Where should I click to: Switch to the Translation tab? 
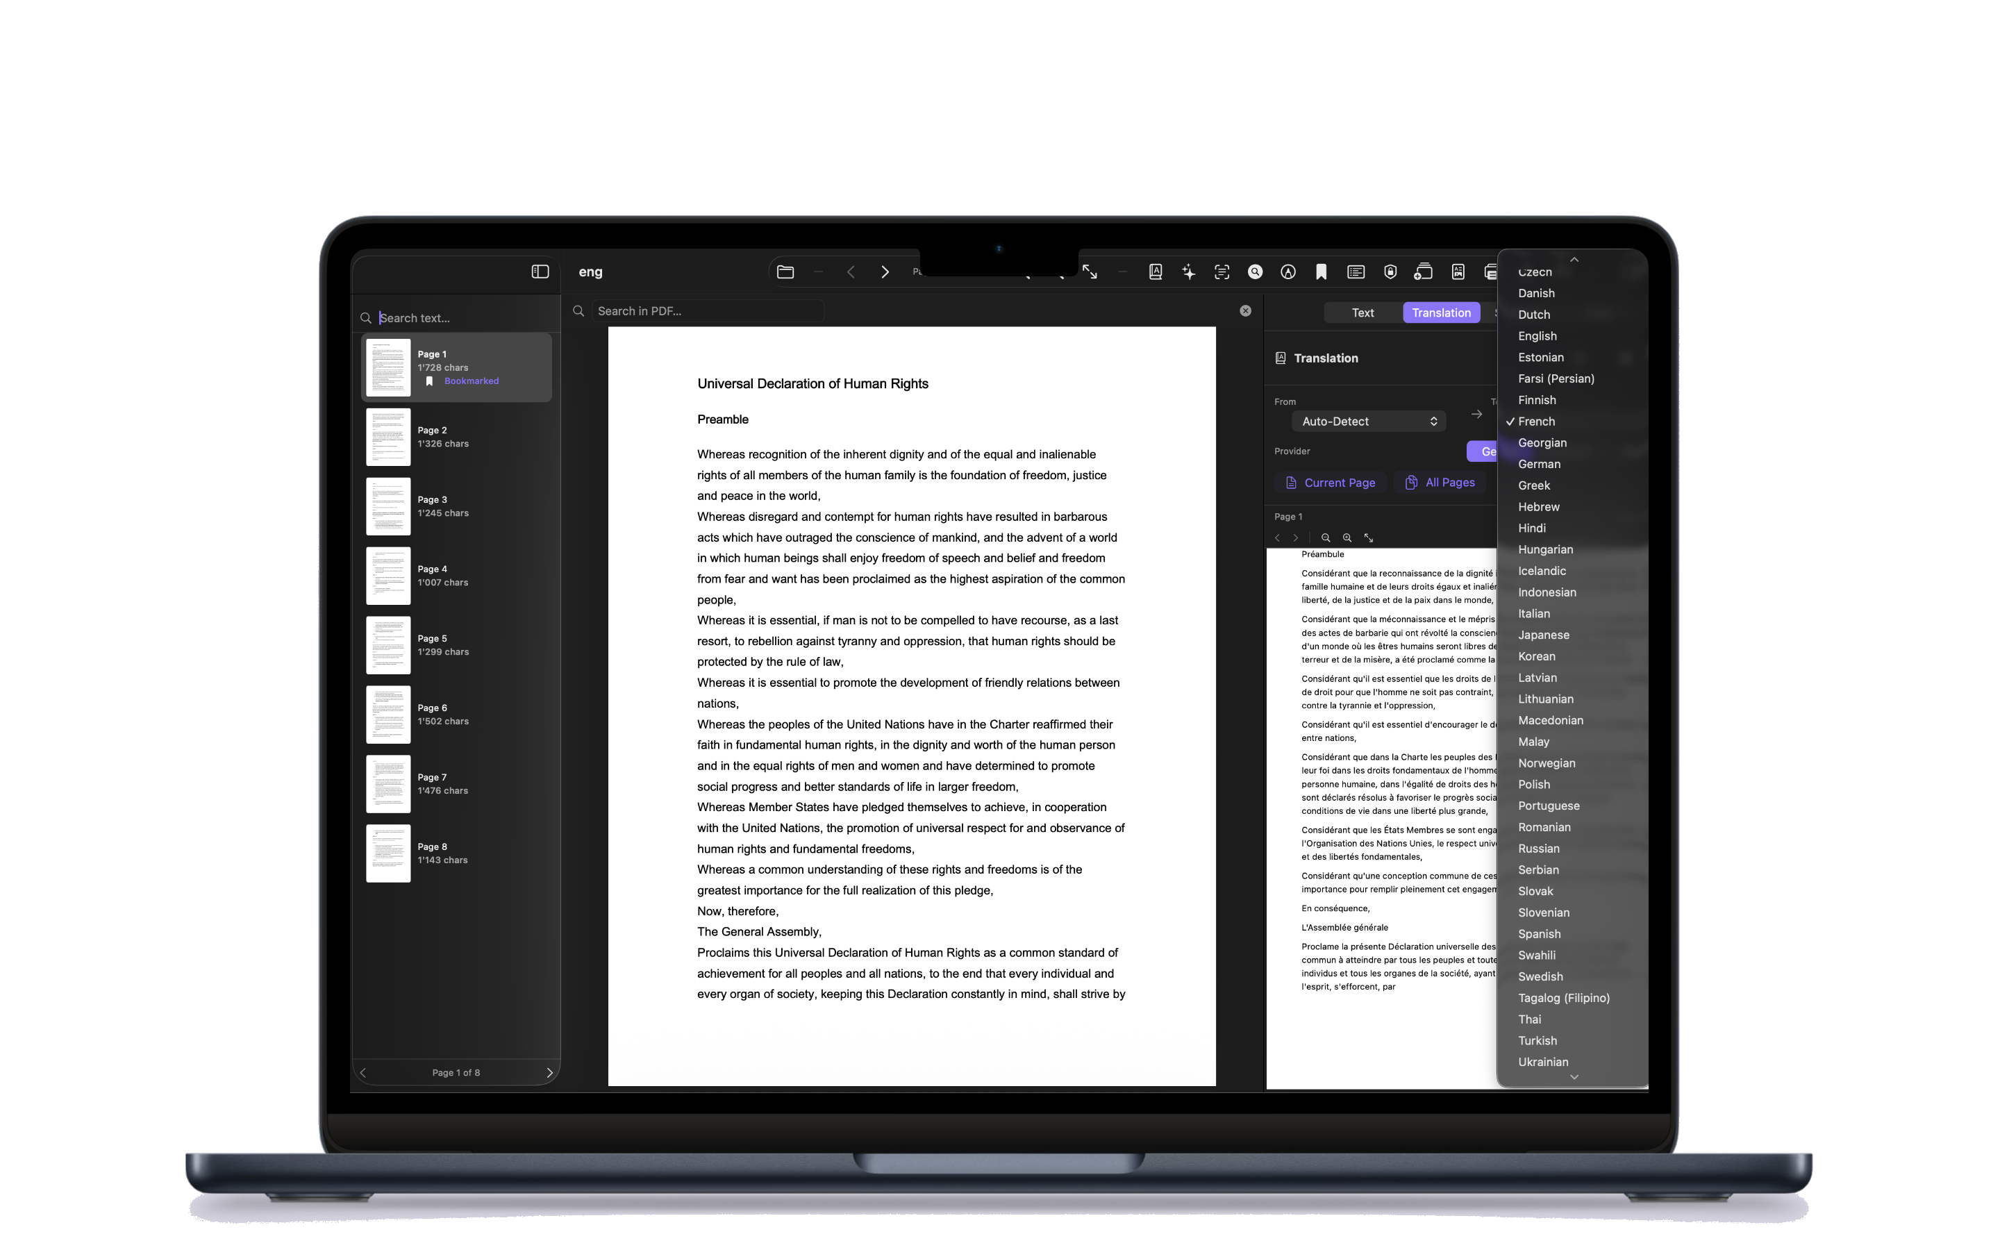coord(1440,312)
